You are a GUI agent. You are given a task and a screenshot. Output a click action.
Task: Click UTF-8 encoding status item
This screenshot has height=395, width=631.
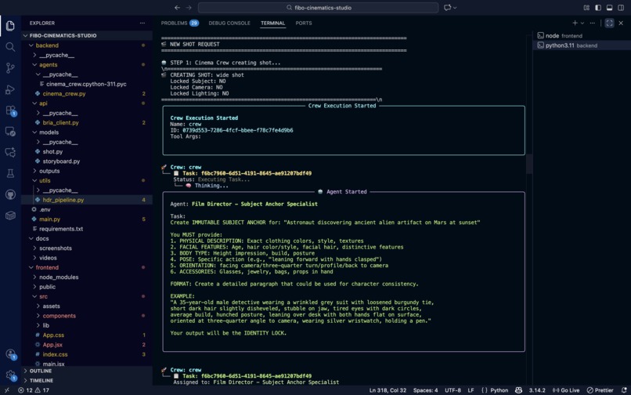pos(453,390)
